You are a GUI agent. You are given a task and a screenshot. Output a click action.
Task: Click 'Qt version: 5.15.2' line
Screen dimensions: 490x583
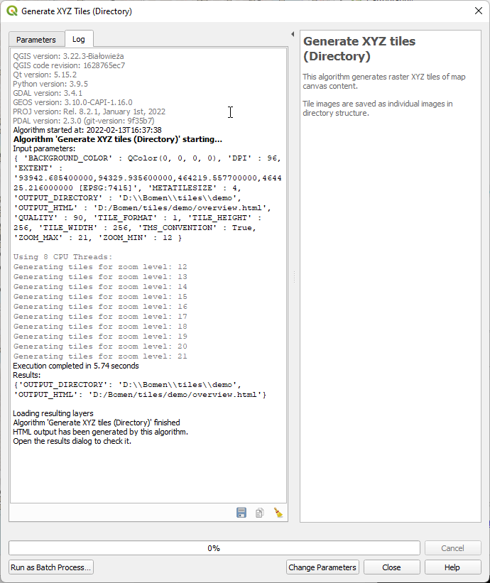pyautogui.click(x=45, y=75)
